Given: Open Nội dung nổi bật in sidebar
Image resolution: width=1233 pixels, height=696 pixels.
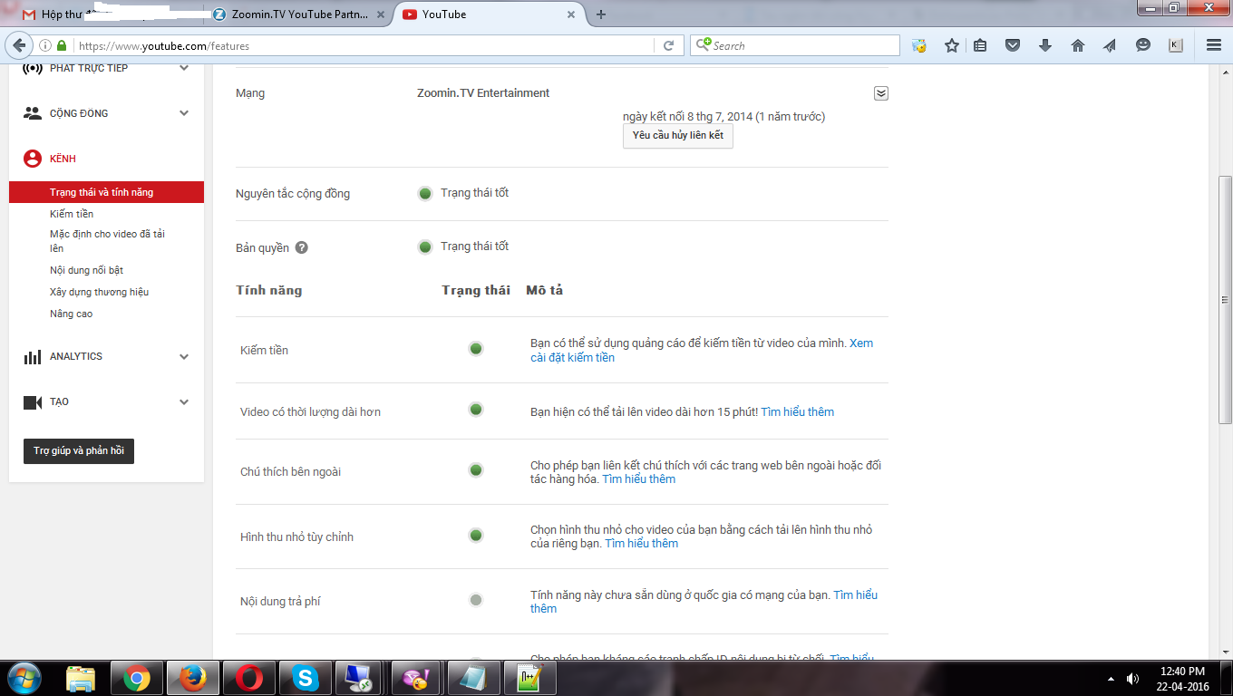Looking at the screenshot, I should [86, 270].
